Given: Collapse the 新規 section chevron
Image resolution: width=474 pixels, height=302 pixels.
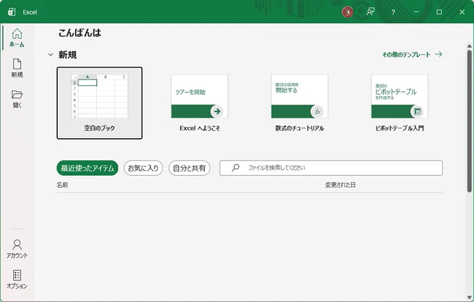Looking at the screenshot, I should (x=50, y=55).
